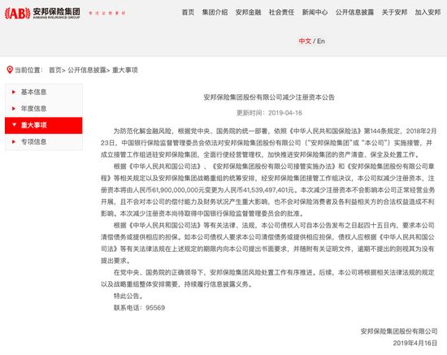The image size is (447, 355).
Task: Click the contact phone line 联系电话：95569
Action: point(140,308)
